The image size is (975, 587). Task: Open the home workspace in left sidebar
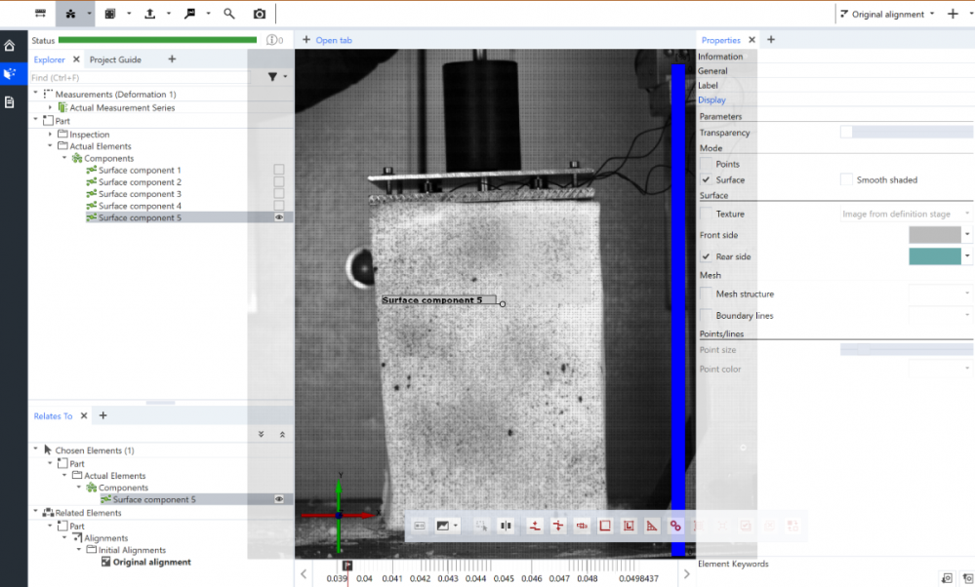point(10,46)
